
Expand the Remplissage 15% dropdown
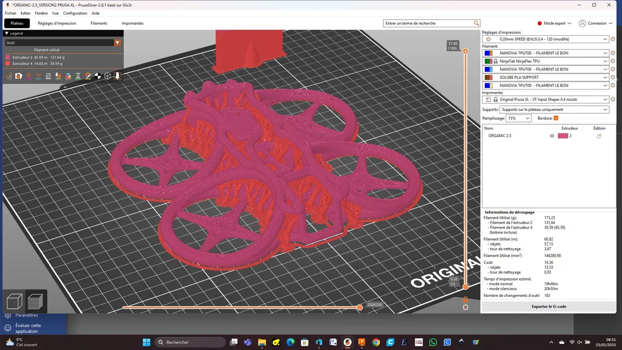(518, 118)
